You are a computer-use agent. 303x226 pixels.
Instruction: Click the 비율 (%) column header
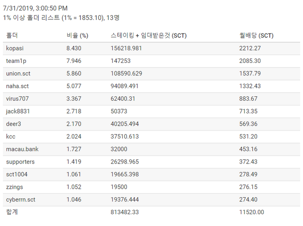point(78,35)
